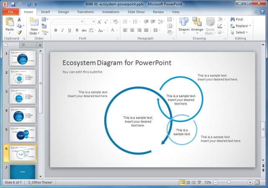
Task: Open the Arrange menu
Action: click(197, 26)
